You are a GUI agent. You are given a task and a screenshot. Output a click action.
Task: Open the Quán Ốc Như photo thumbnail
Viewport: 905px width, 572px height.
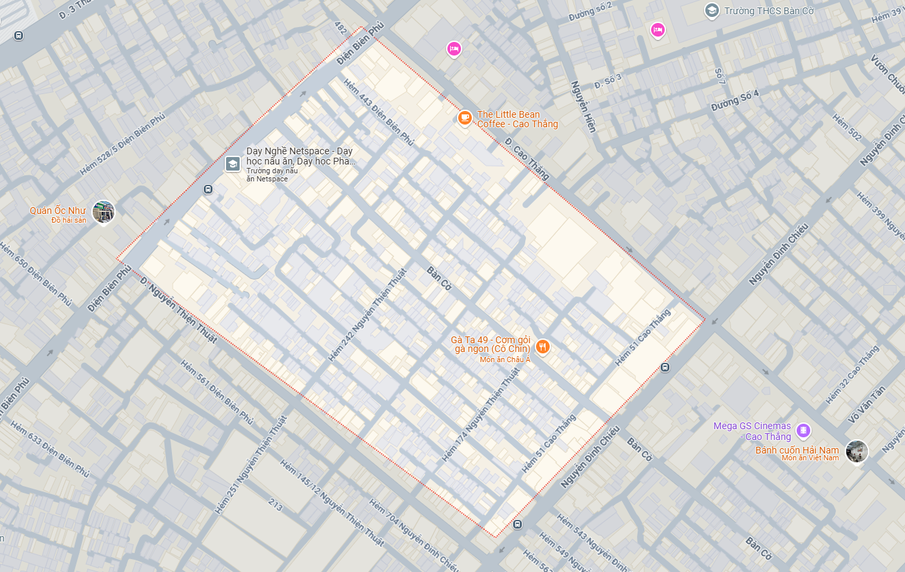pyautogui.click(x=104, y=212)
